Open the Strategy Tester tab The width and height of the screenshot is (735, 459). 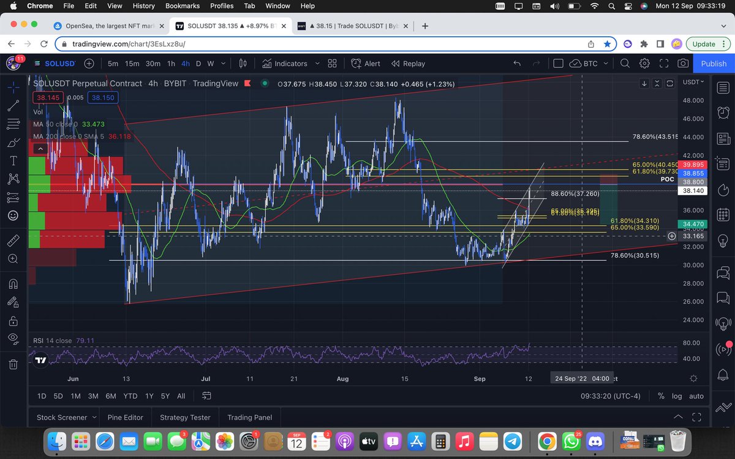click(185, 417)
